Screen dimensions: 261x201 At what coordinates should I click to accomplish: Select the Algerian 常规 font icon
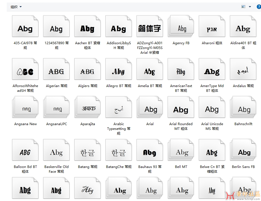point(56,69)
